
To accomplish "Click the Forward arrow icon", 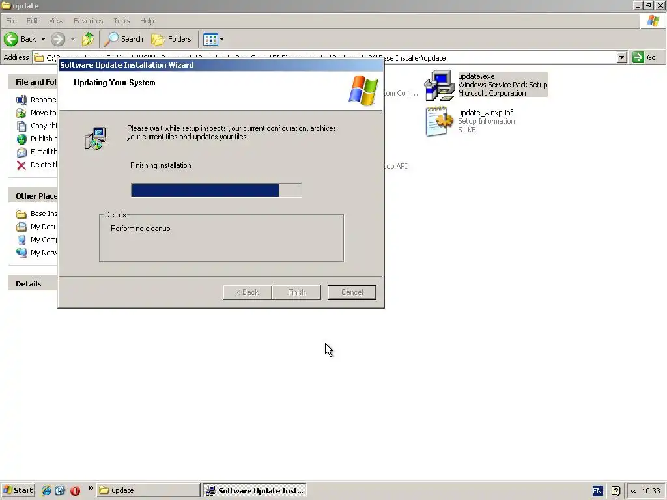I will [58, 39].
